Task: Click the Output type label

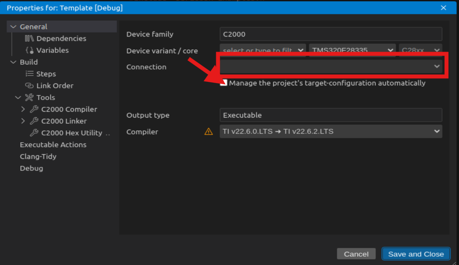Action: (x=148, y=115)
